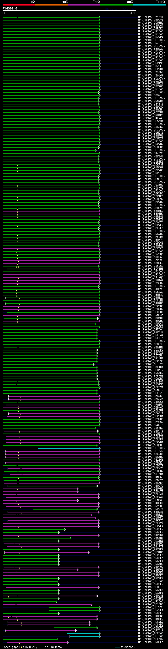Image resolution: width=168 pixels, height=649 pixels.
Task: Click label UniRef100_B3RJ29
Action: click(151, 49)
